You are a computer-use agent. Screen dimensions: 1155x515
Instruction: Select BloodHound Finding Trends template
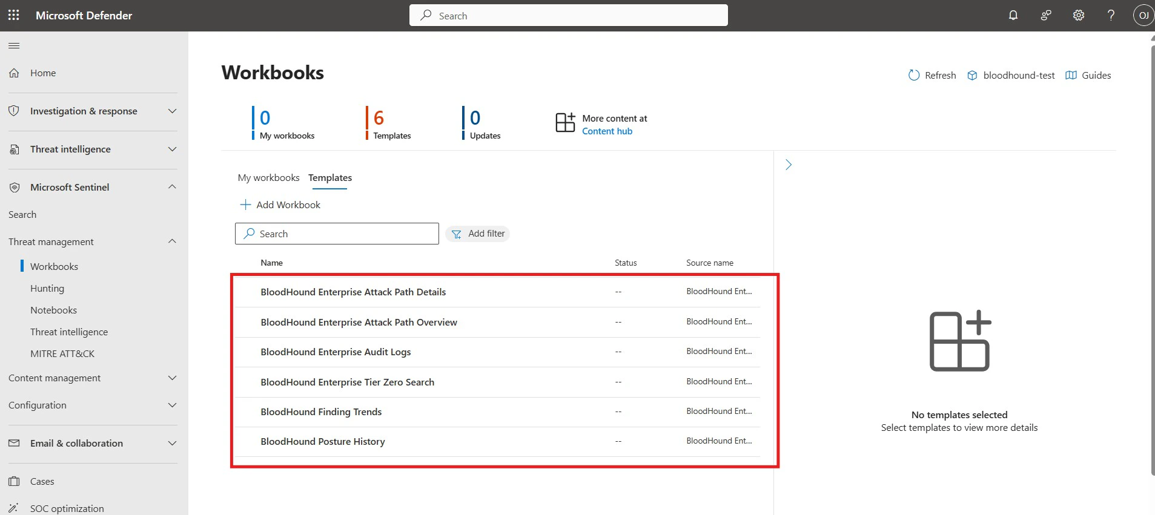pyautogui.click(x=321, y=412)
